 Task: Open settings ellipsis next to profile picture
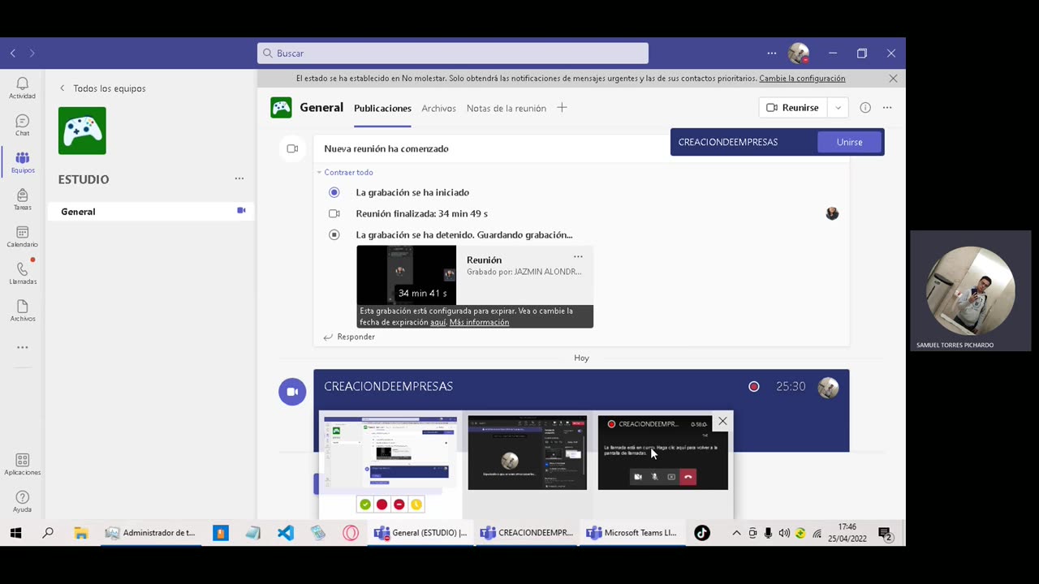[771, 53]
